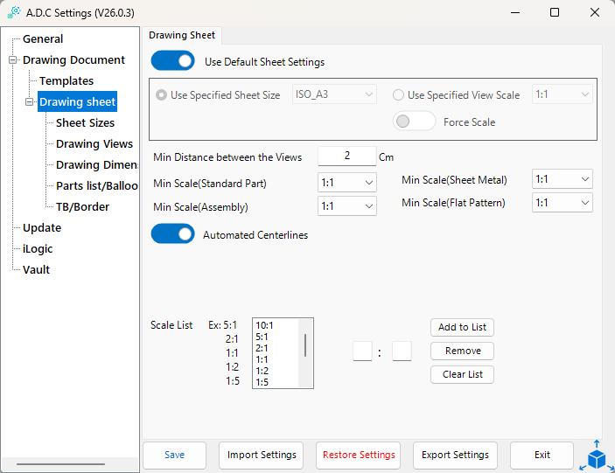Select the Drawing Sheet tab
The height and width of the screenshot is (473, 615).
[181, 35]
